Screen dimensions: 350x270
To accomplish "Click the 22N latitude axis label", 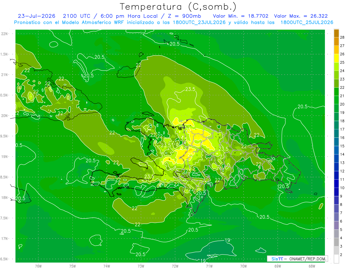I will pyautogui.click(x=5, y=34).
